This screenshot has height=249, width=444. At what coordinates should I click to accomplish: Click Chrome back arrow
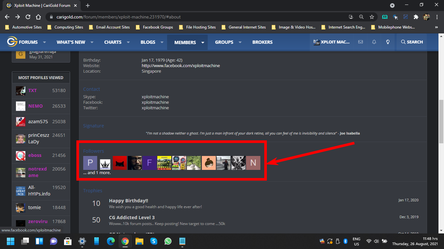coord(7,17)
